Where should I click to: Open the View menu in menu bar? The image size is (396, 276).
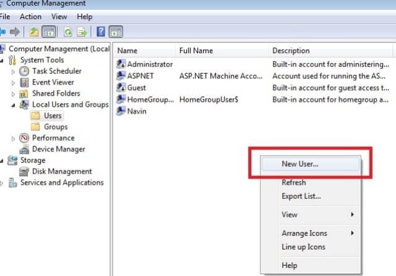tap(59, 17)
